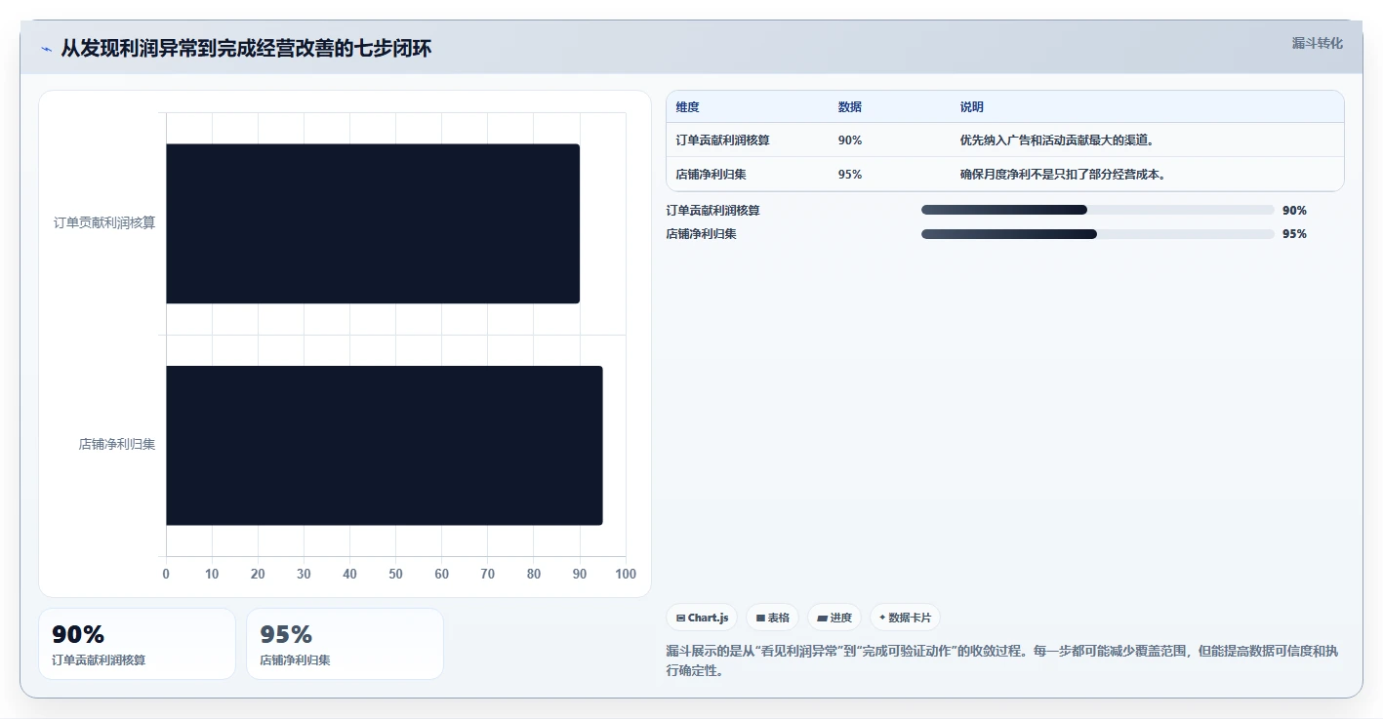Click the 95% cell in the table
The image size is (1383, 719).
pos(850,175)
